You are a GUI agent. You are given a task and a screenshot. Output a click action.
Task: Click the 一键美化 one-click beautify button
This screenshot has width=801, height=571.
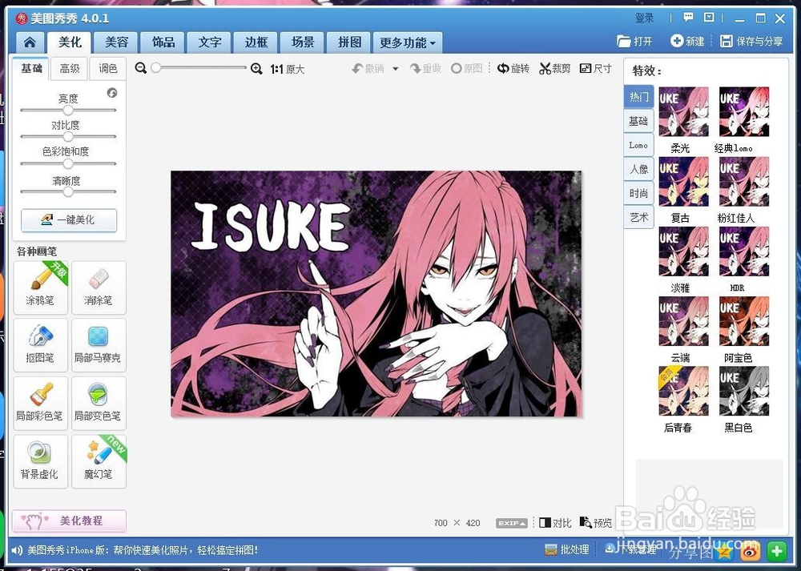69,220
